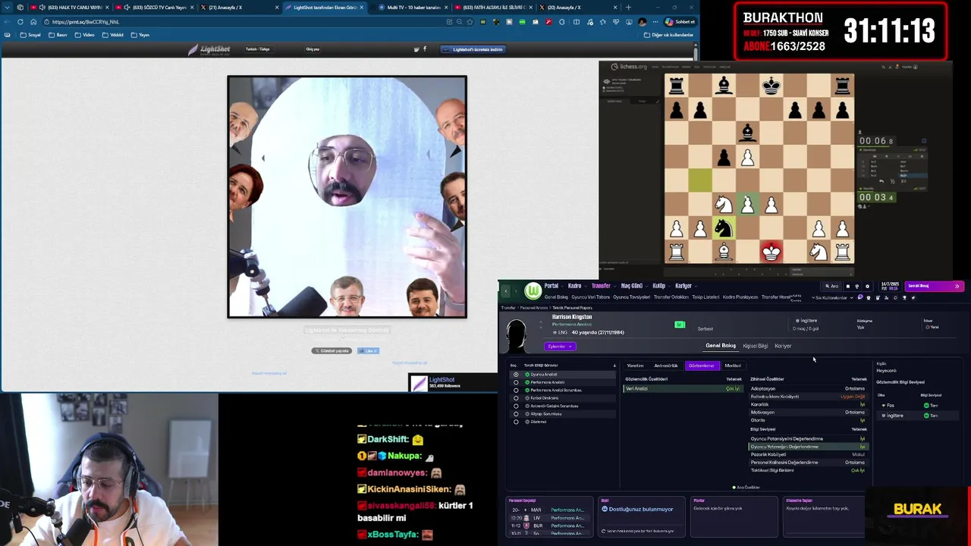Go back with Football Manager's left arrow
The height and width of the screenshot is (546, 971).
[x=507, y=290]
